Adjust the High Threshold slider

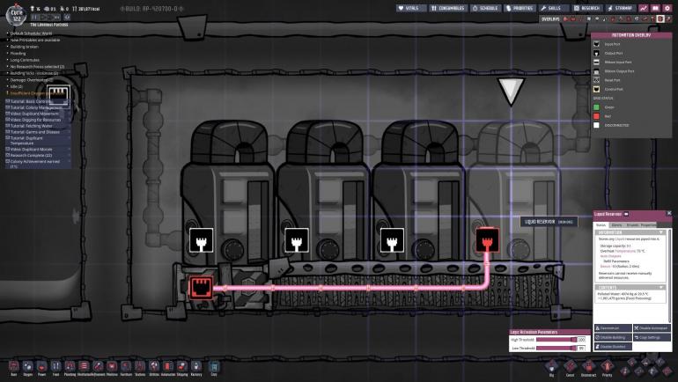pos(556,340)
